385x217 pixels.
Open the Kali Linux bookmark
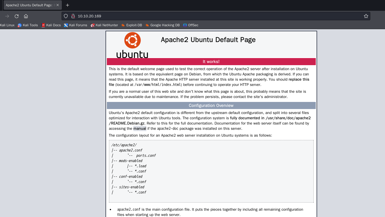(7, 25)
